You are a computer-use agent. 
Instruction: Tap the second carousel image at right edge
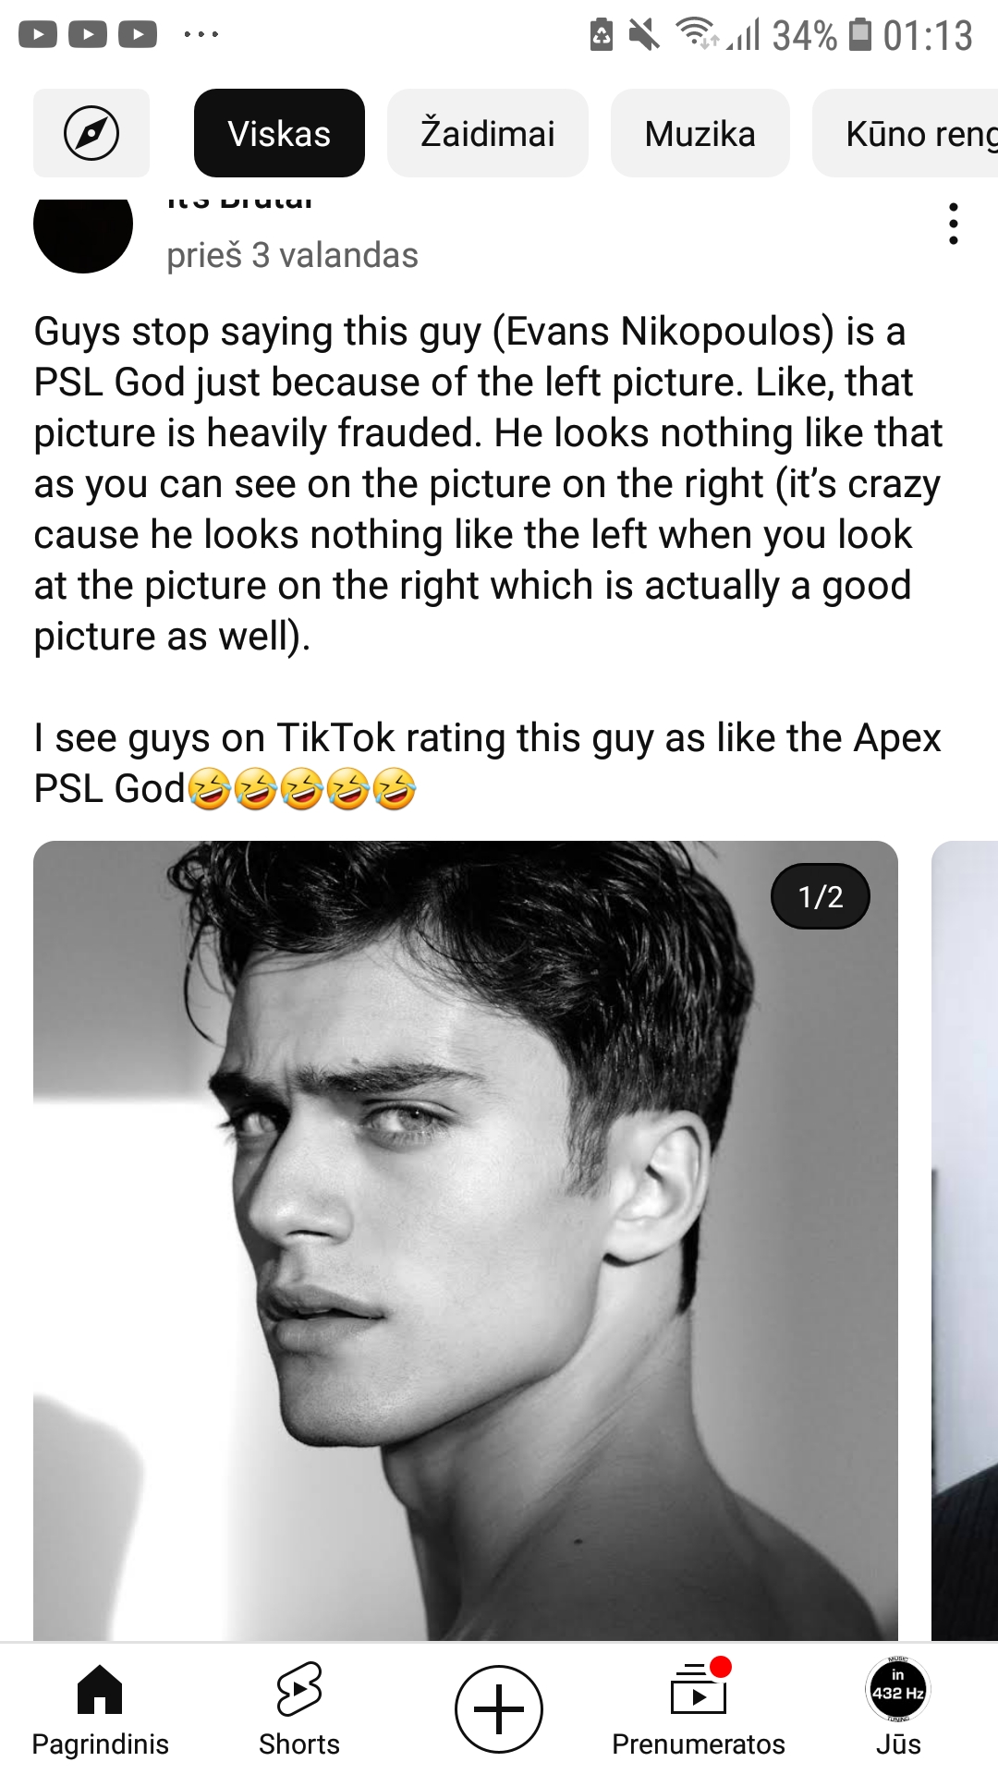pos(965,1240)
